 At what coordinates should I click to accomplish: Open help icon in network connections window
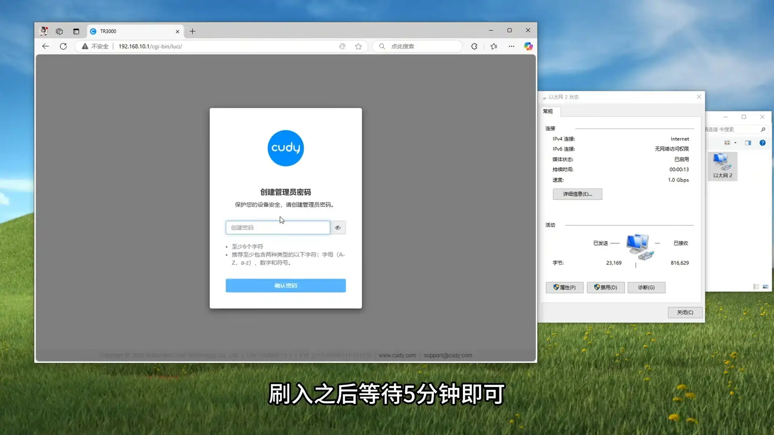click(762, 143)
